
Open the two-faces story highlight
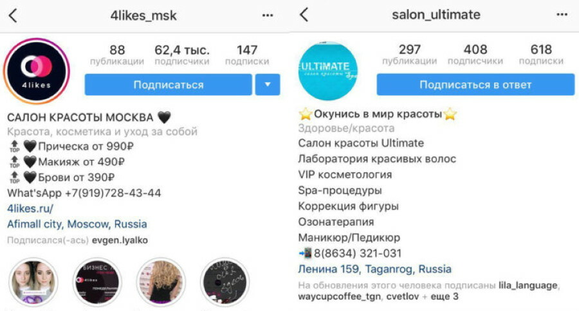[33, 282]
